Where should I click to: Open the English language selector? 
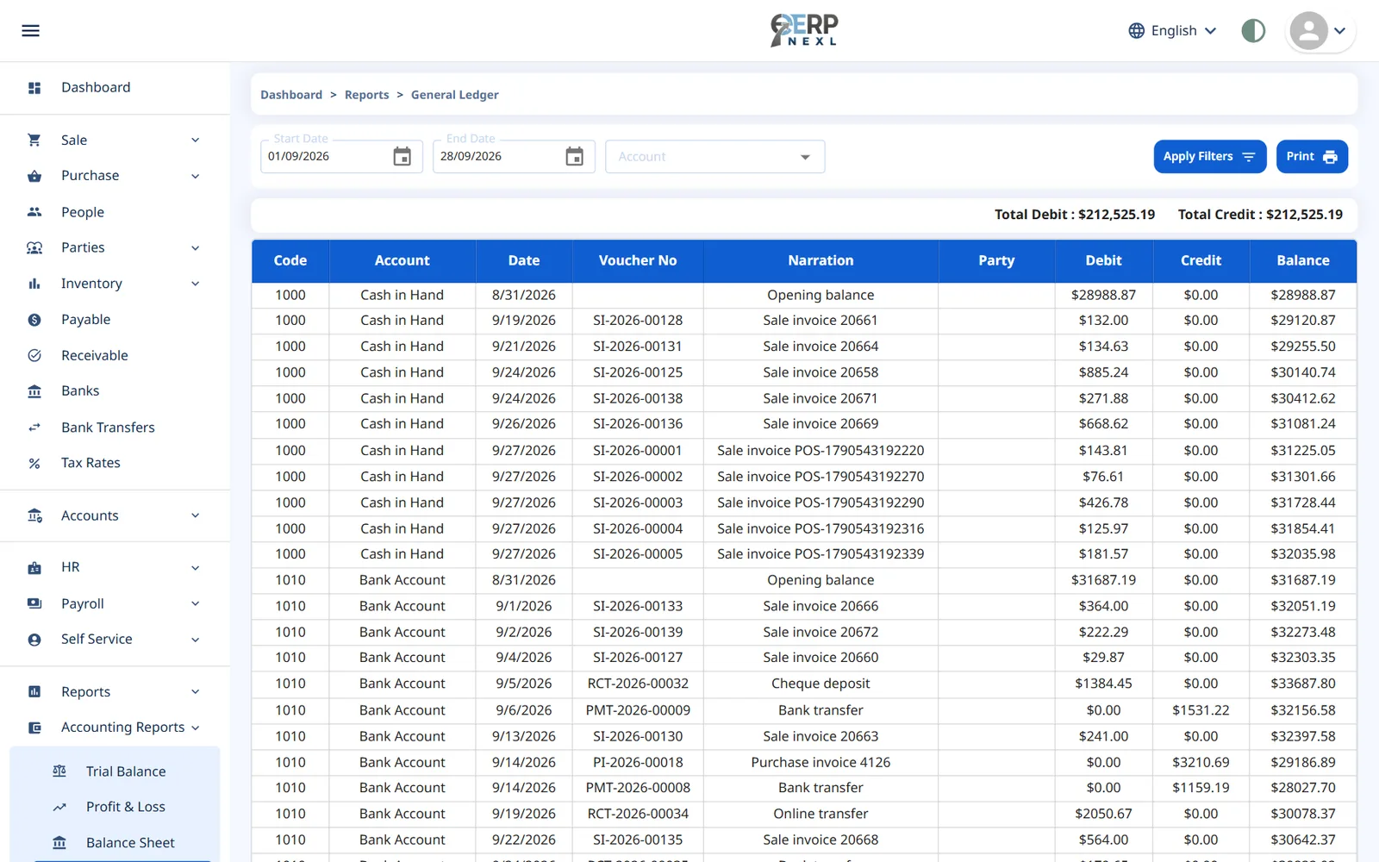pos(1173,31)
